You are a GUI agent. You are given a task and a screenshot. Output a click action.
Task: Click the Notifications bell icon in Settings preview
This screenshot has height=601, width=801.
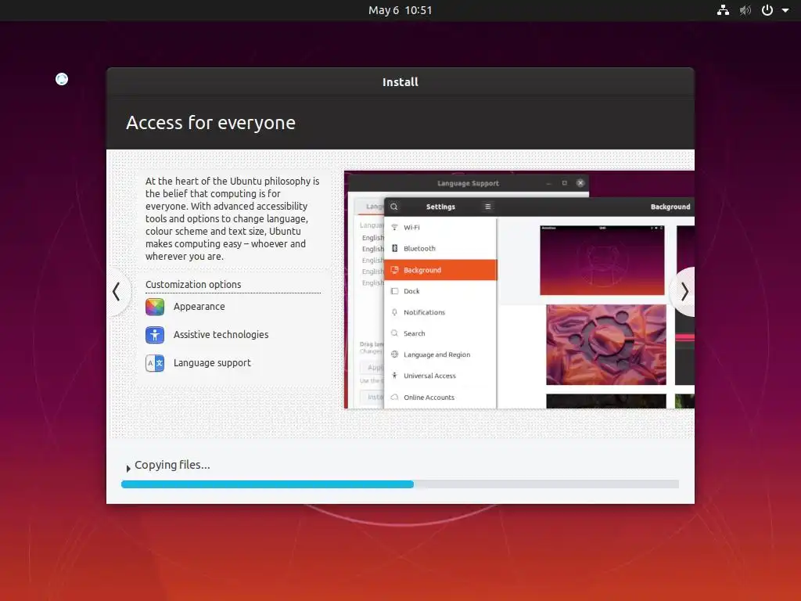tap(394, 312)
